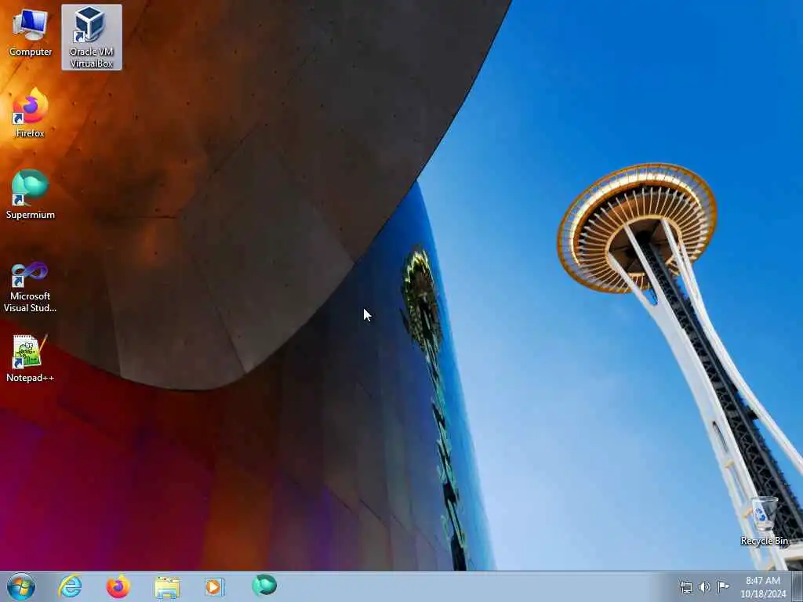Launch Supermium from the taskbar

pos(264,586)
